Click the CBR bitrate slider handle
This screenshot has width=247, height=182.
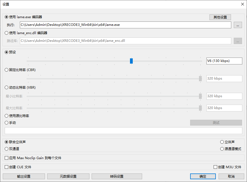[200, 78]
